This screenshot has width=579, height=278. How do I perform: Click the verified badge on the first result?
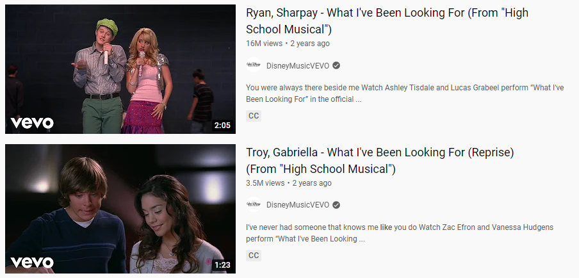tap(336, 66)
